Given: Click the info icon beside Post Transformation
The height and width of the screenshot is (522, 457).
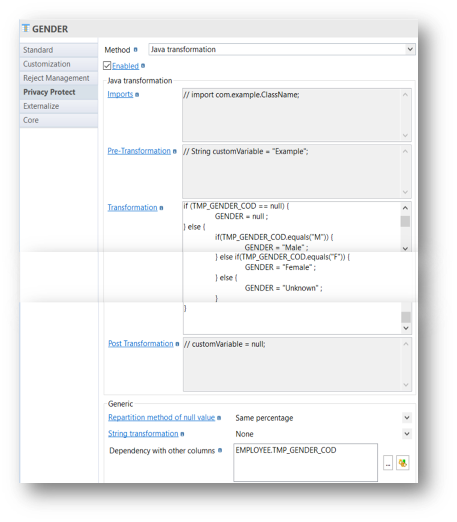Looking at the screenshot, I should (x=178, y=344).
